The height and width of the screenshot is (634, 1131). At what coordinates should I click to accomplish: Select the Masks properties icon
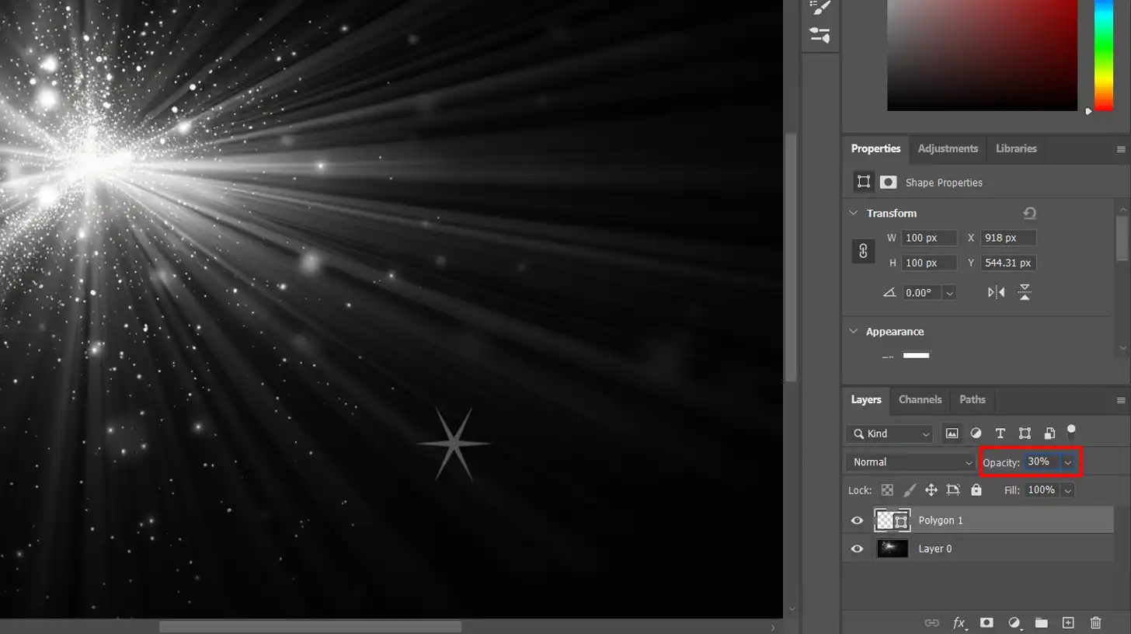888,182
